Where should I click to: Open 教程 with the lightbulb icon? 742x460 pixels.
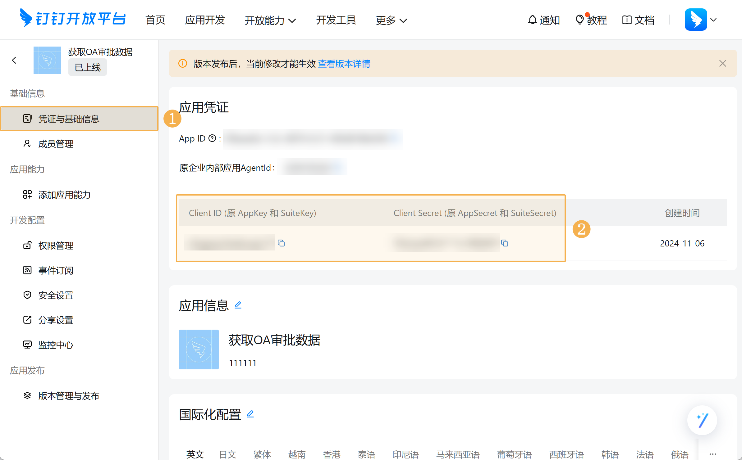pyautogui.click(x=591, y=20)
